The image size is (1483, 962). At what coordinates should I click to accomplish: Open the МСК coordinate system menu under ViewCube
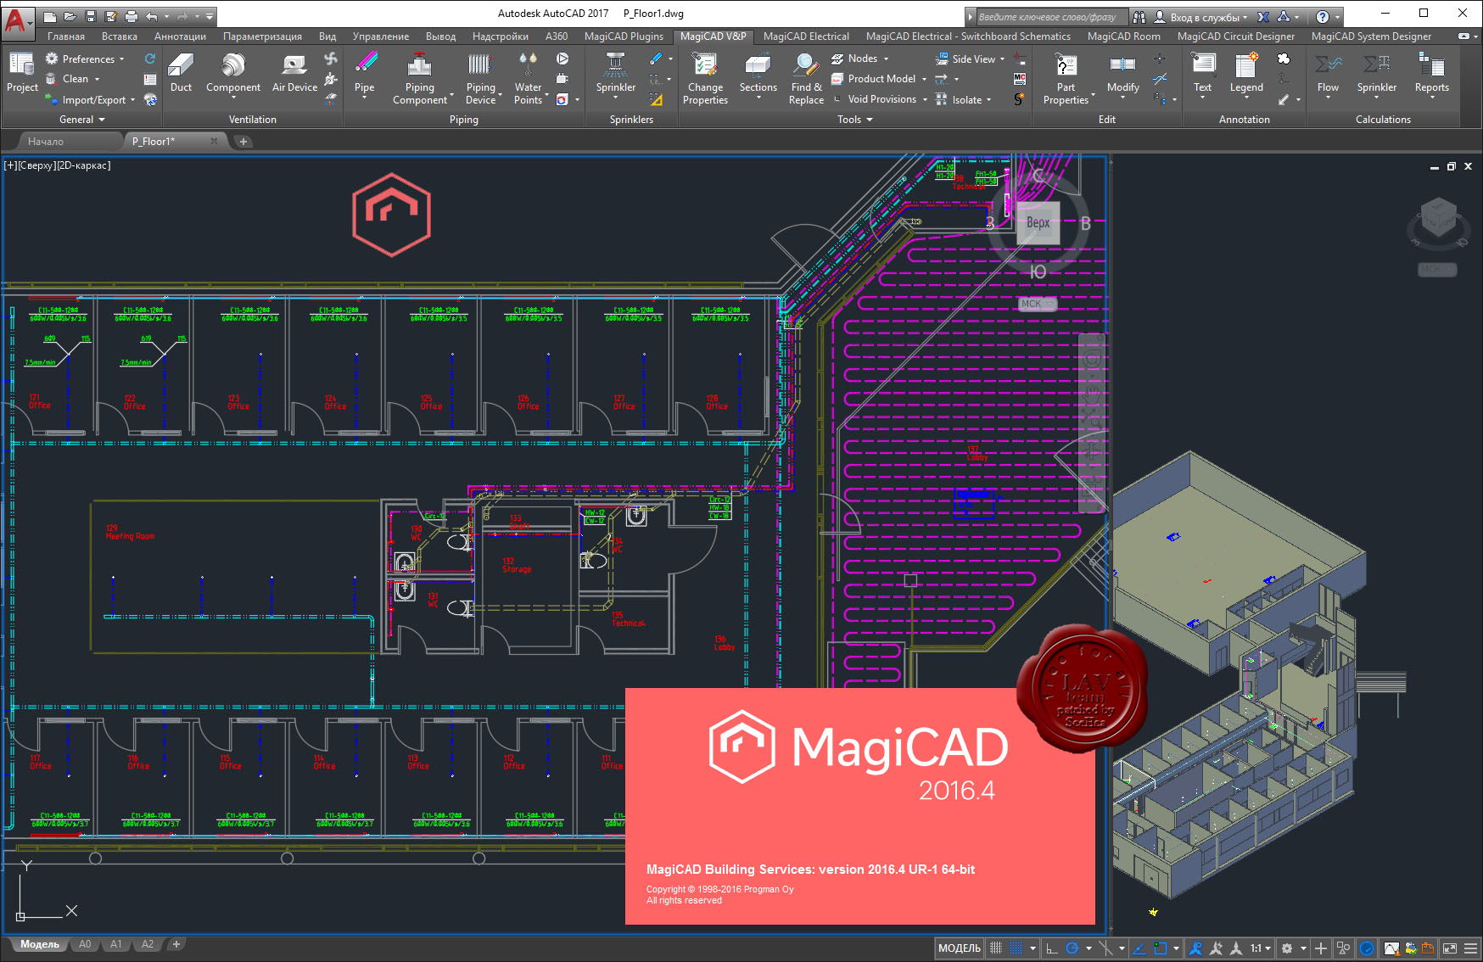click(1037, 304)
